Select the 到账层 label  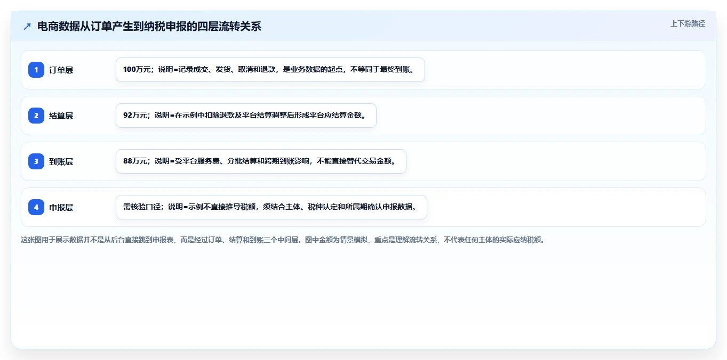pyautogui.click(x=61, y=161)
